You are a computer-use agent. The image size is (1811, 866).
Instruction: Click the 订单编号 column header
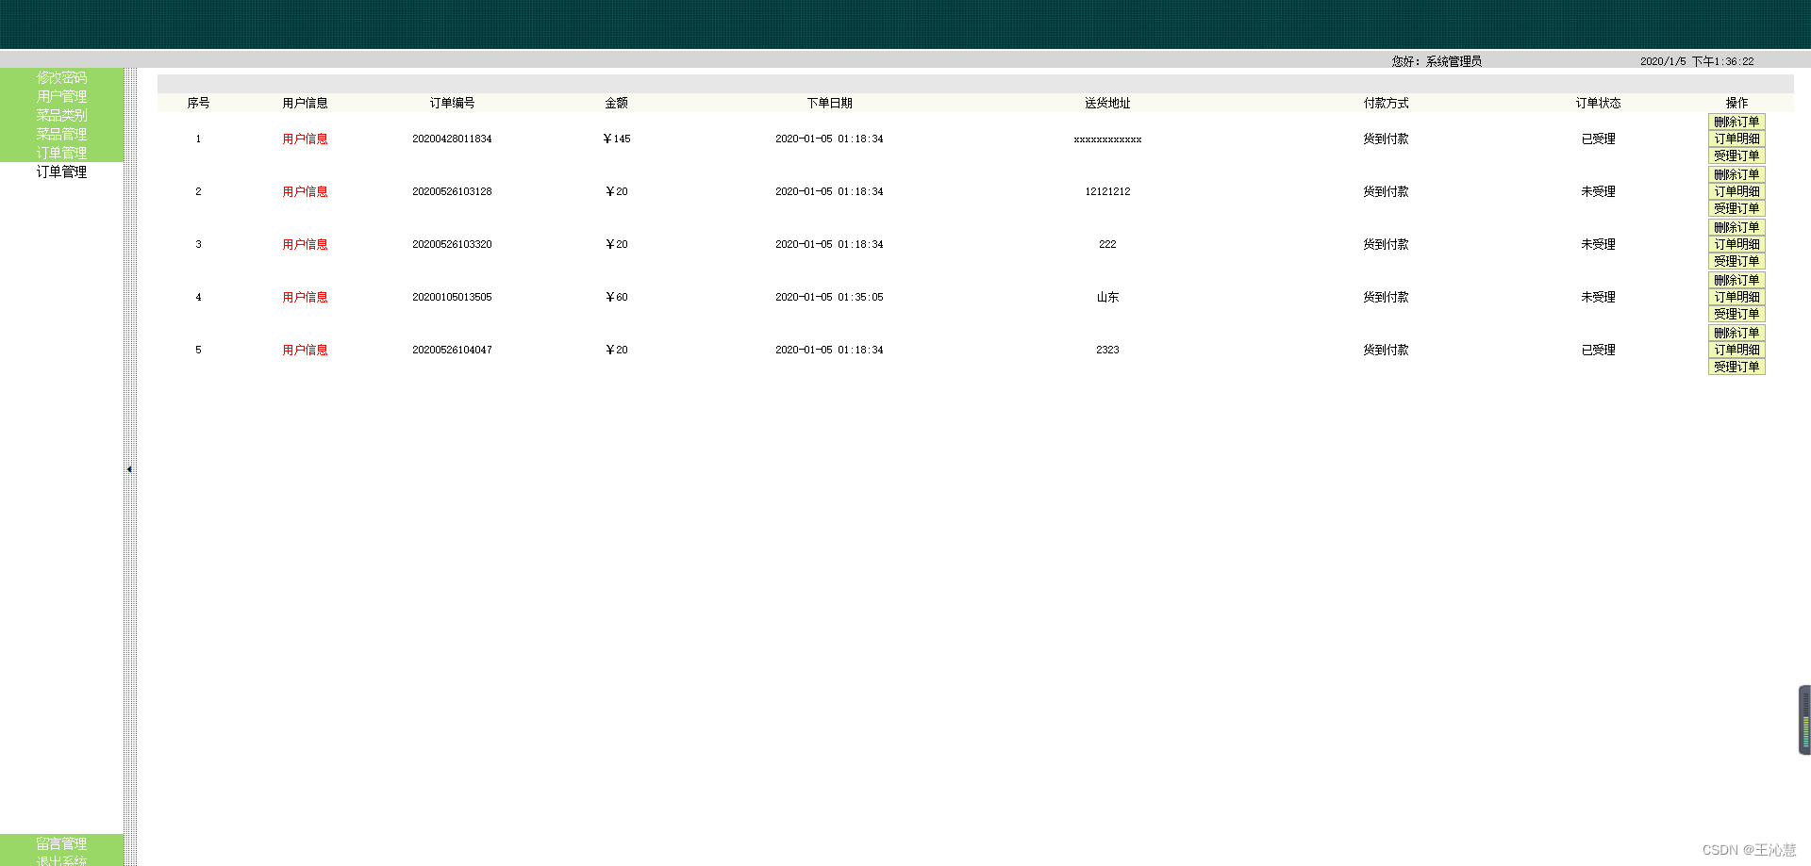[452, 103]
